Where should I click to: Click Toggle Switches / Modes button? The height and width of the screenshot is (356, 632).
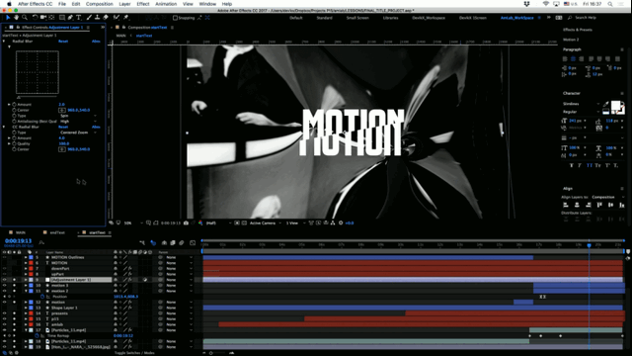[x=134, y=353]
